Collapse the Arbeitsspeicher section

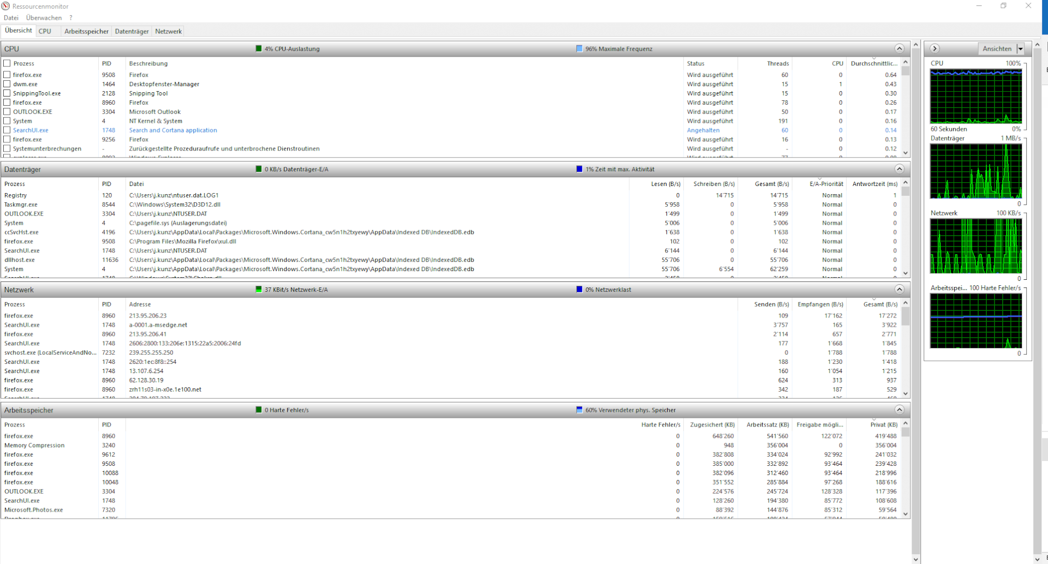coord(900,410)
